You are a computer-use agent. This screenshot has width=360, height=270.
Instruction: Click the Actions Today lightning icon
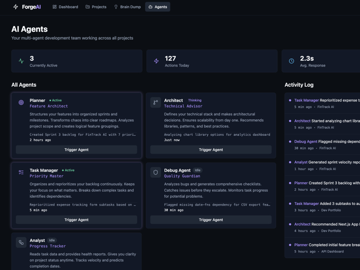[x=156, y=61]
